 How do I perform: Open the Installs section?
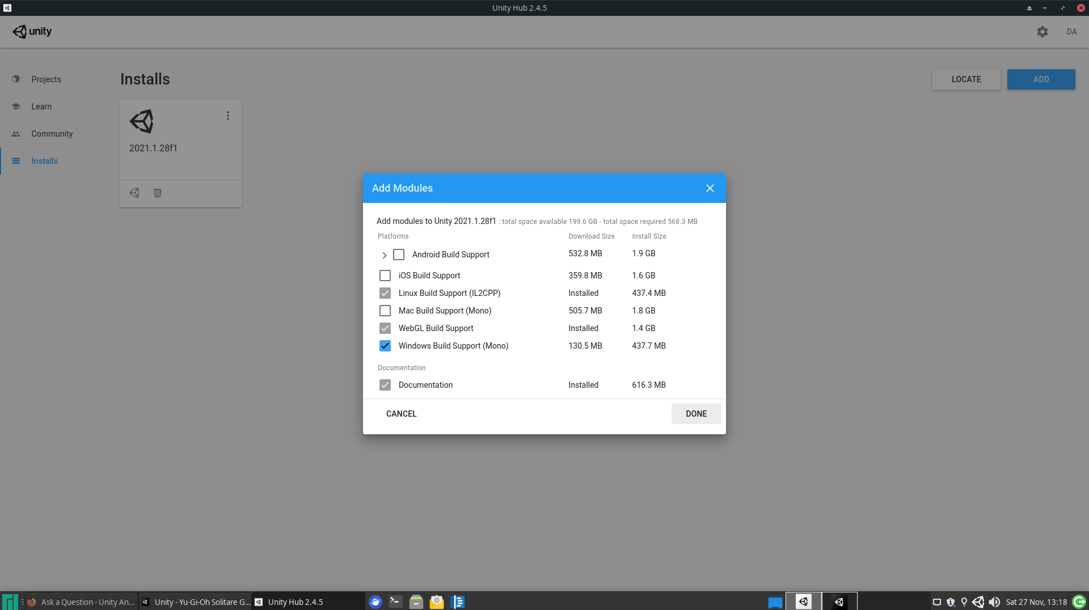pos(45,161)
